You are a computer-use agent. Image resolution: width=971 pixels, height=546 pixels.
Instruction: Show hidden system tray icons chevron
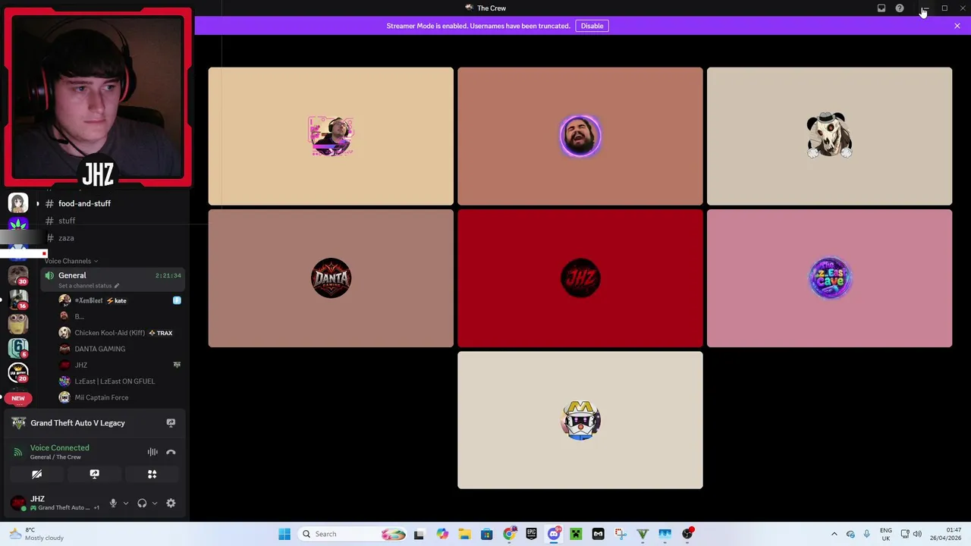(834, 534)
